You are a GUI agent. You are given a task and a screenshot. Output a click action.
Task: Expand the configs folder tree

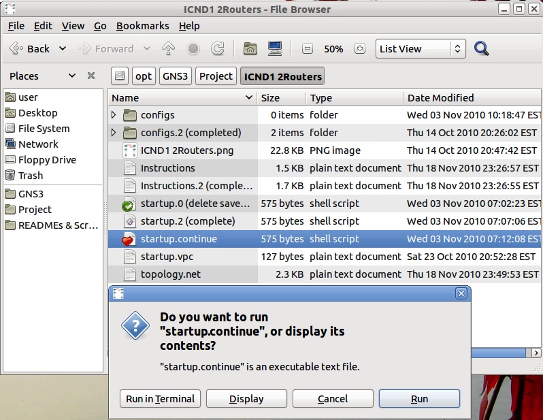point(114,115)
